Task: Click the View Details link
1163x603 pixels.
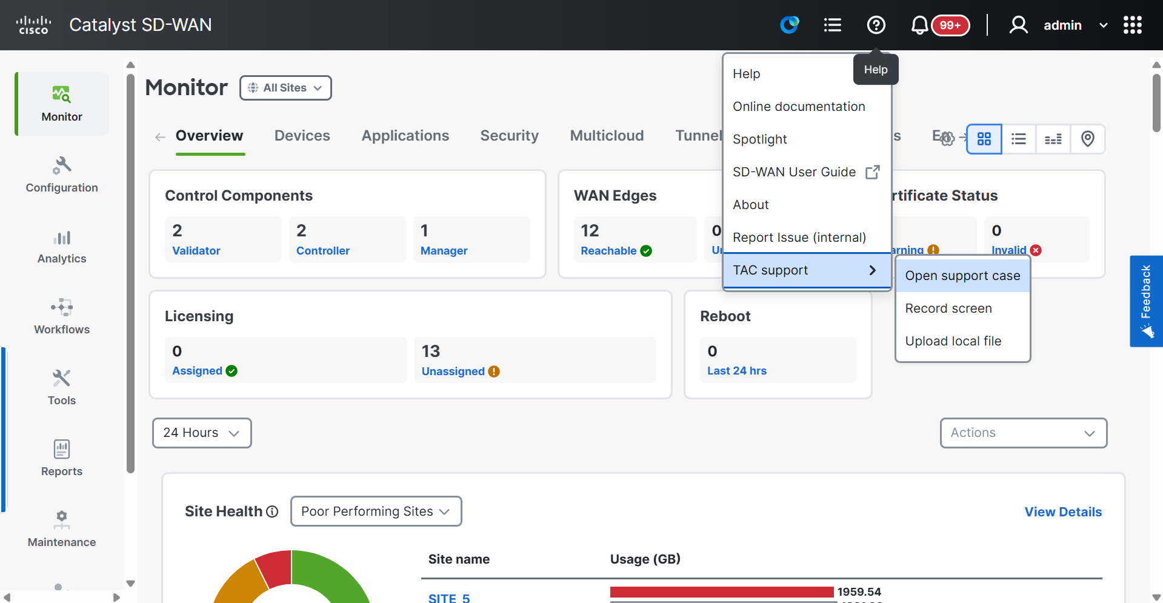Action: click(1063, 511)
